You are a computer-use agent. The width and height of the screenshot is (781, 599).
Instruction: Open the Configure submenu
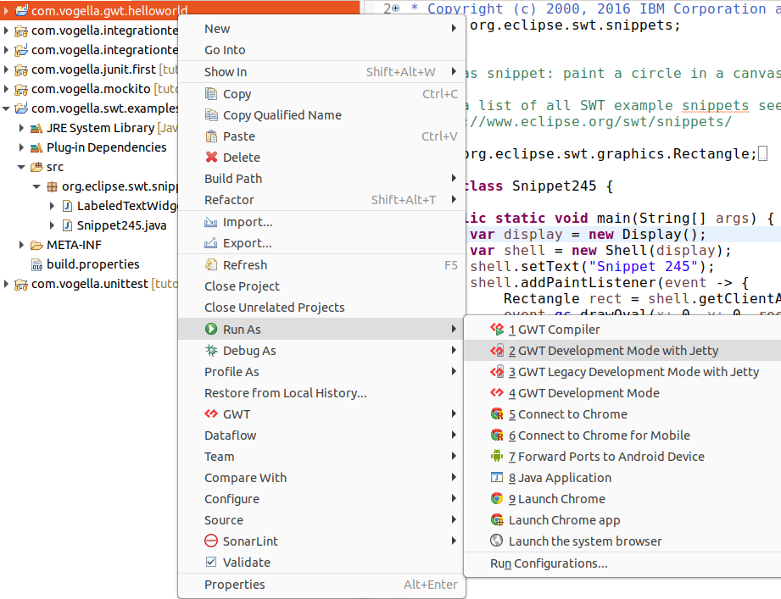(321, 498)
